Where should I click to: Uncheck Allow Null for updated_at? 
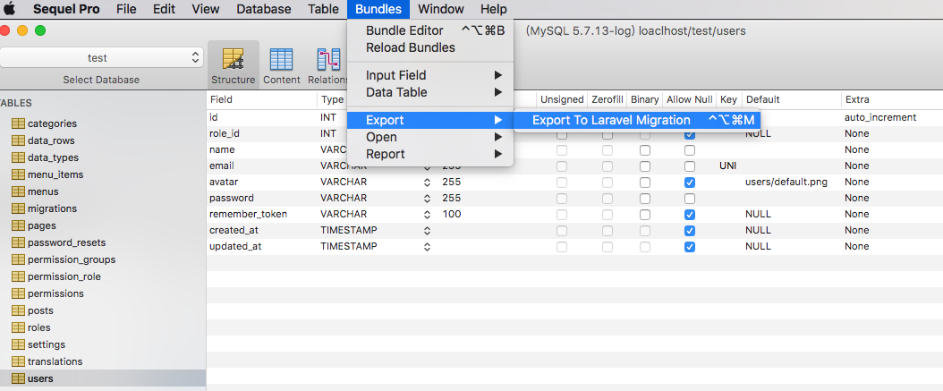(690, 247)
